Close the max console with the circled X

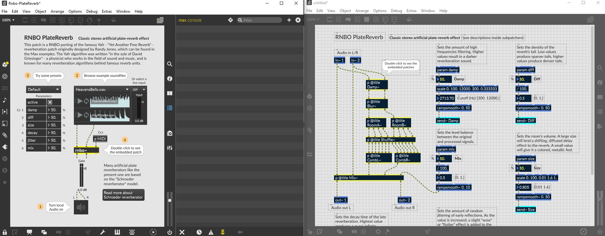[298, 20]
